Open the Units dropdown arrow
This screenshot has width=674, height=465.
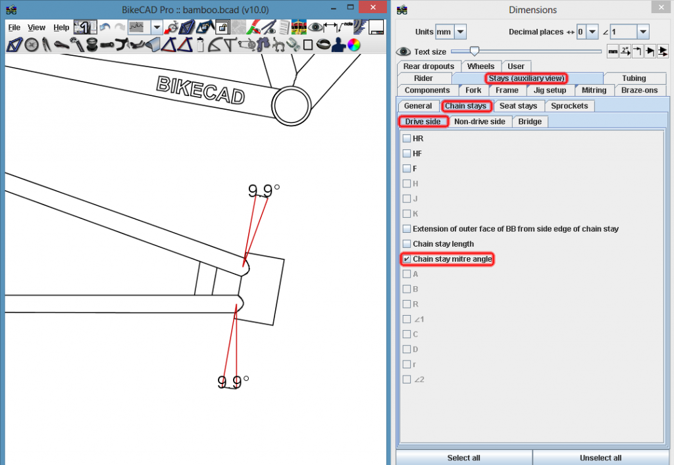pos(460,32)
